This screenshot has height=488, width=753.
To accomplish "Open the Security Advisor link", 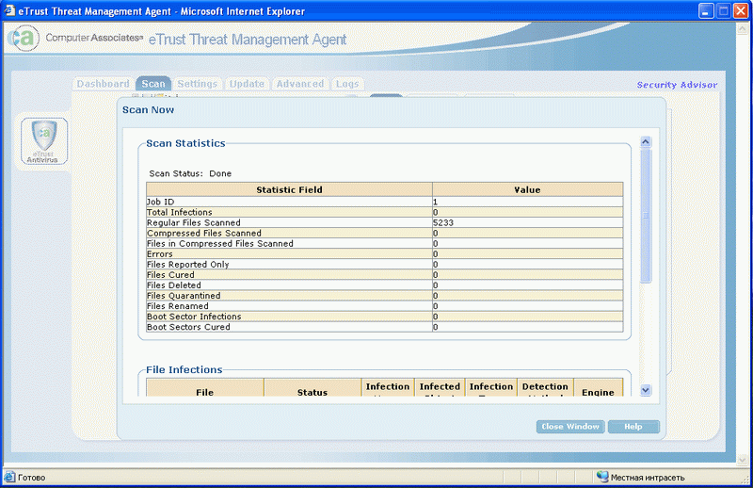I will (x=677, y=85).
